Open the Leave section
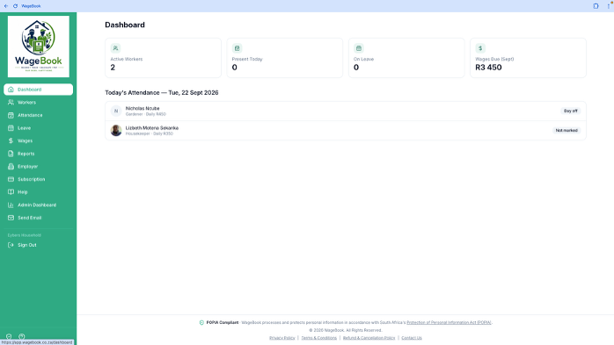 click(39, 128)
